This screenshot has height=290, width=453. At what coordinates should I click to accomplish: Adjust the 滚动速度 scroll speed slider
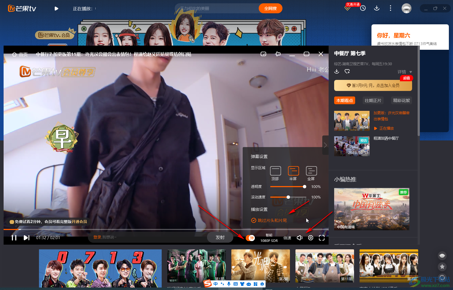point(288,197)
